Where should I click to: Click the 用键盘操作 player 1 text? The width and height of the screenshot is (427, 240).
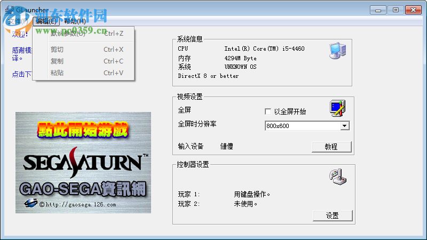pos(252,194)
